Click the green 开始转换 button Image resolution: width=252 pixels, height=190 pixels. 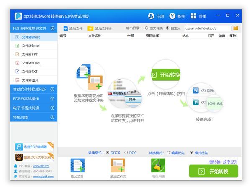pos(213,171)
